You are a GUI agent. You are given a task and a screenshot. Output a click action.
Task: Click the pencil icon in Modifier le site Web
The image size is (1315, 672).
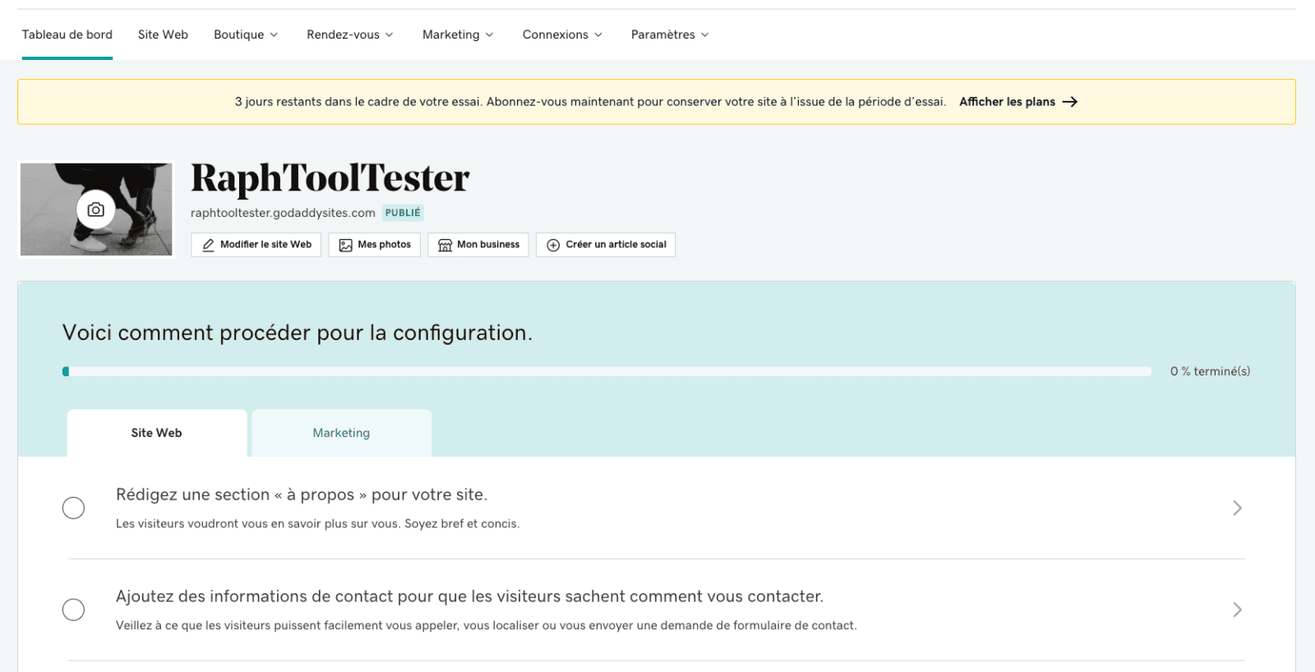[208, 245]
